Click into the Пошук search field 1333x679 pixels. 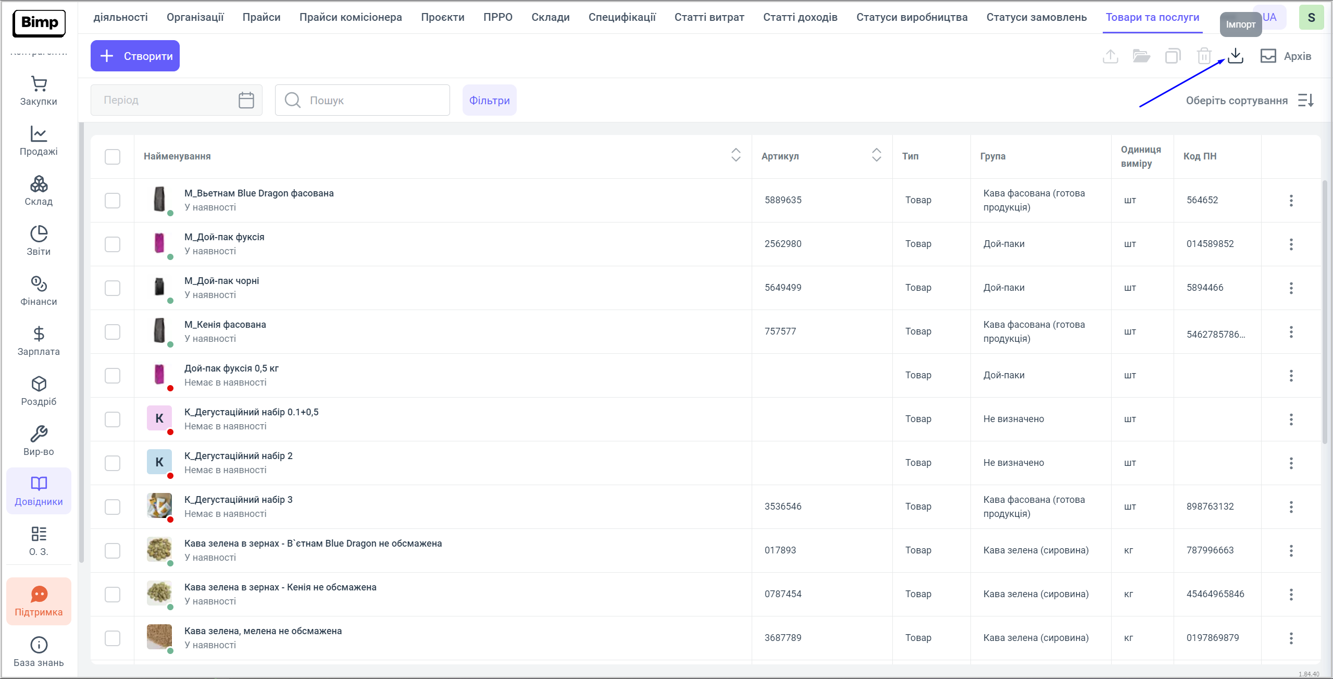point(365,100)
